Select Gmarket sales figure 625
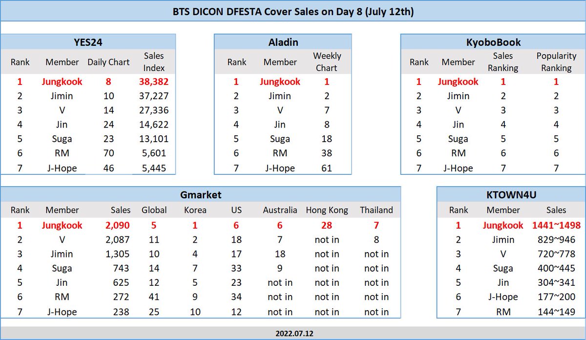 [x=121, y=283]
